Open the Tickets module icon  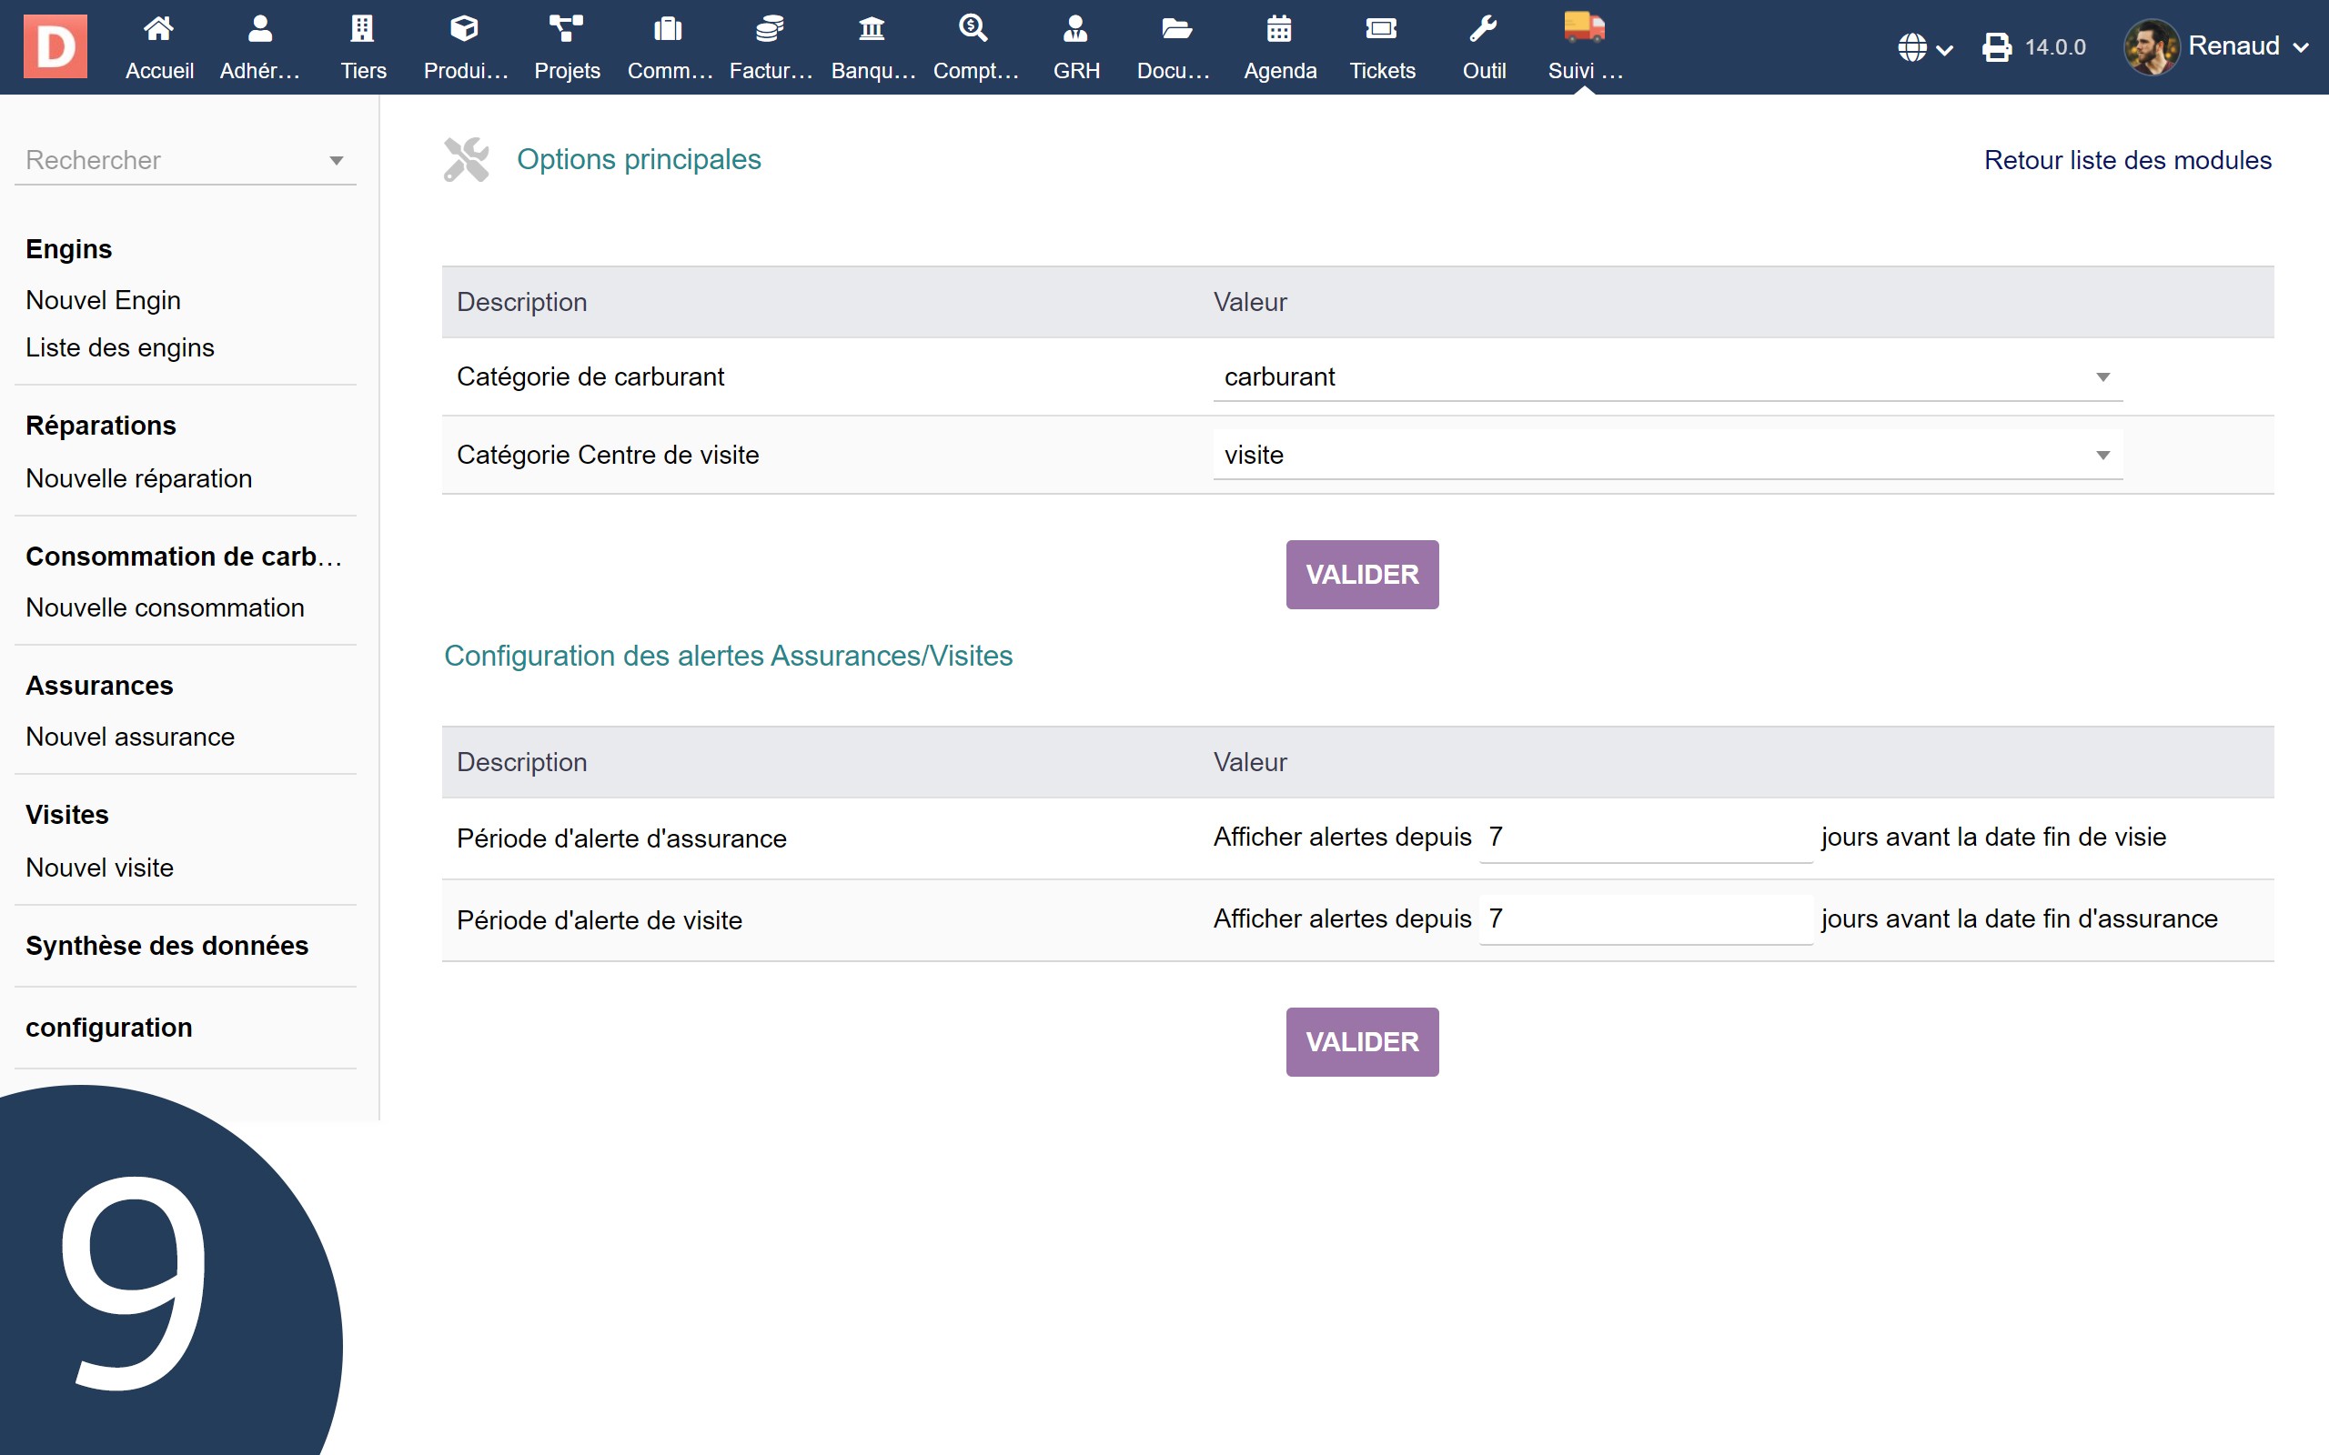[x=1381, y=30]
